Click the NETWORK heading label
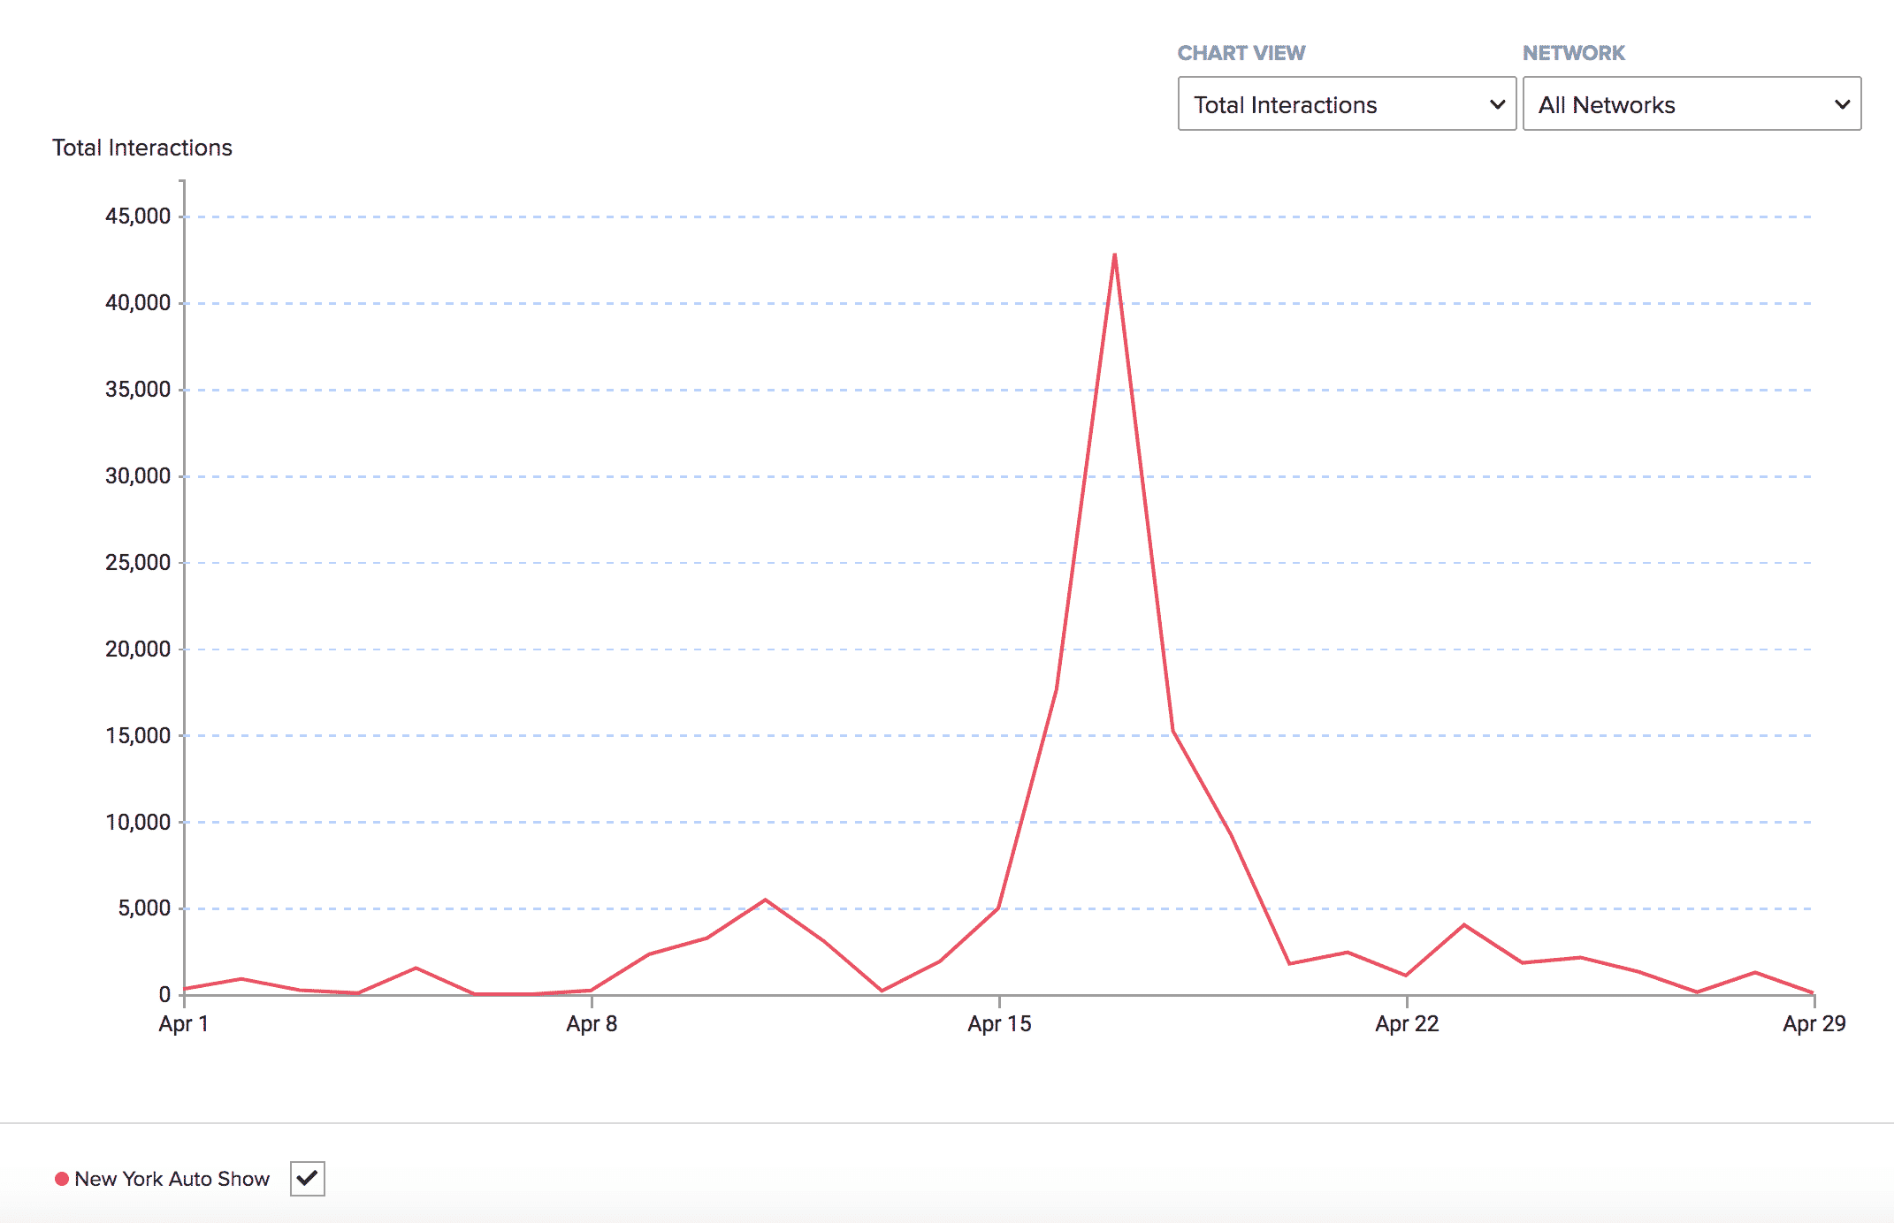 click(x=1573, y=53)
